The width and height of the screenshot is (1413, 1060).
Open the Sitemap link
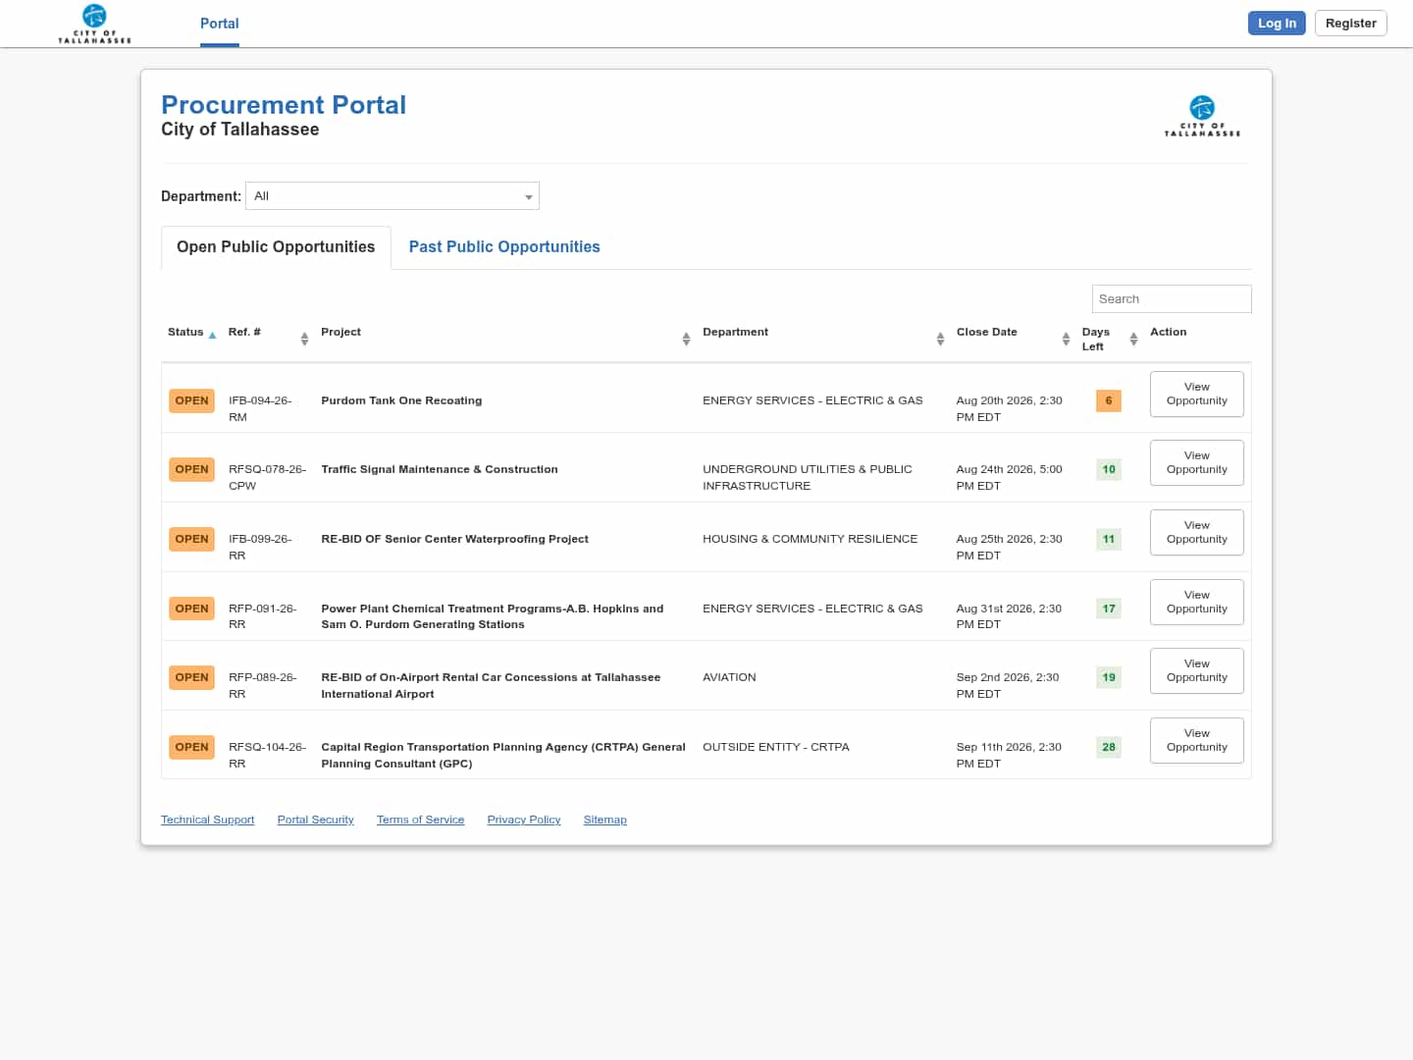pyautogui.click(x=604, y=820)
